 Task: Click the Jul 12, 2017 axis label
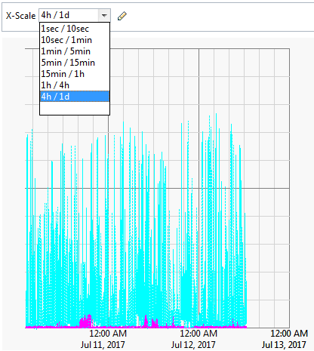pyautogui.click(x=193, y=344)
